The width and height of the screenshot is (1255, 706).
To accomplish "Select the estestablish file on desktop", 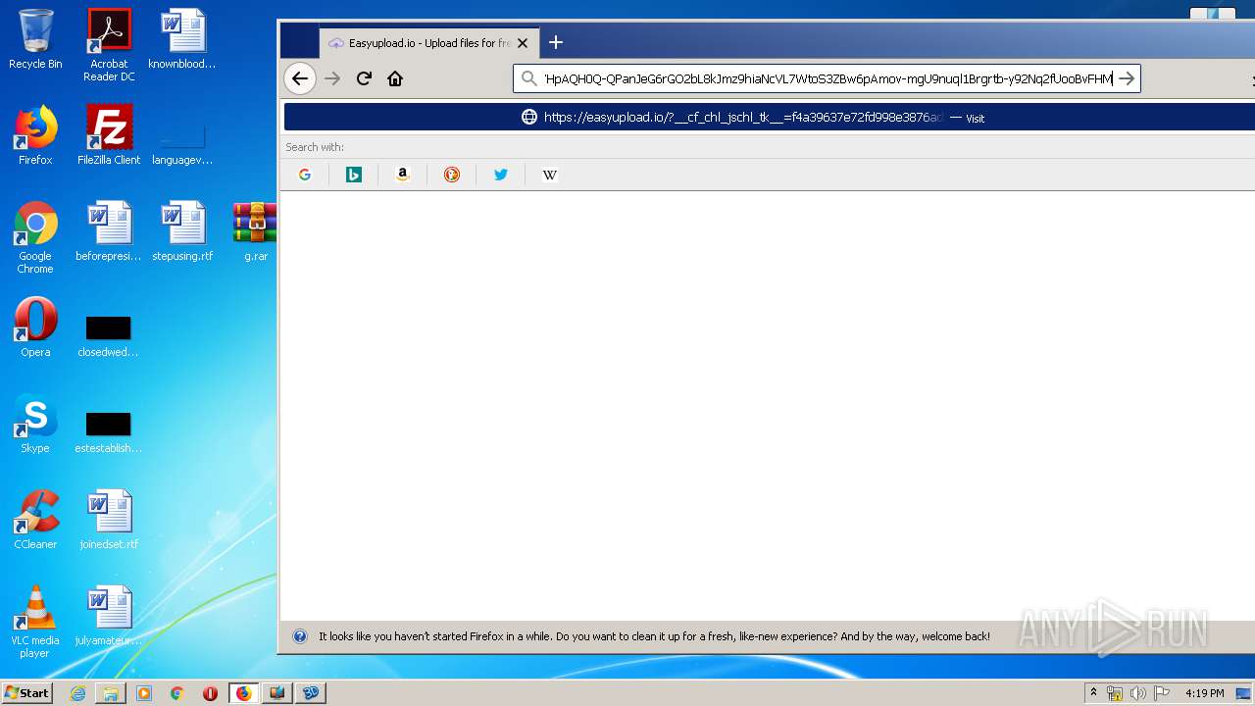I will (x=109, y=432).
